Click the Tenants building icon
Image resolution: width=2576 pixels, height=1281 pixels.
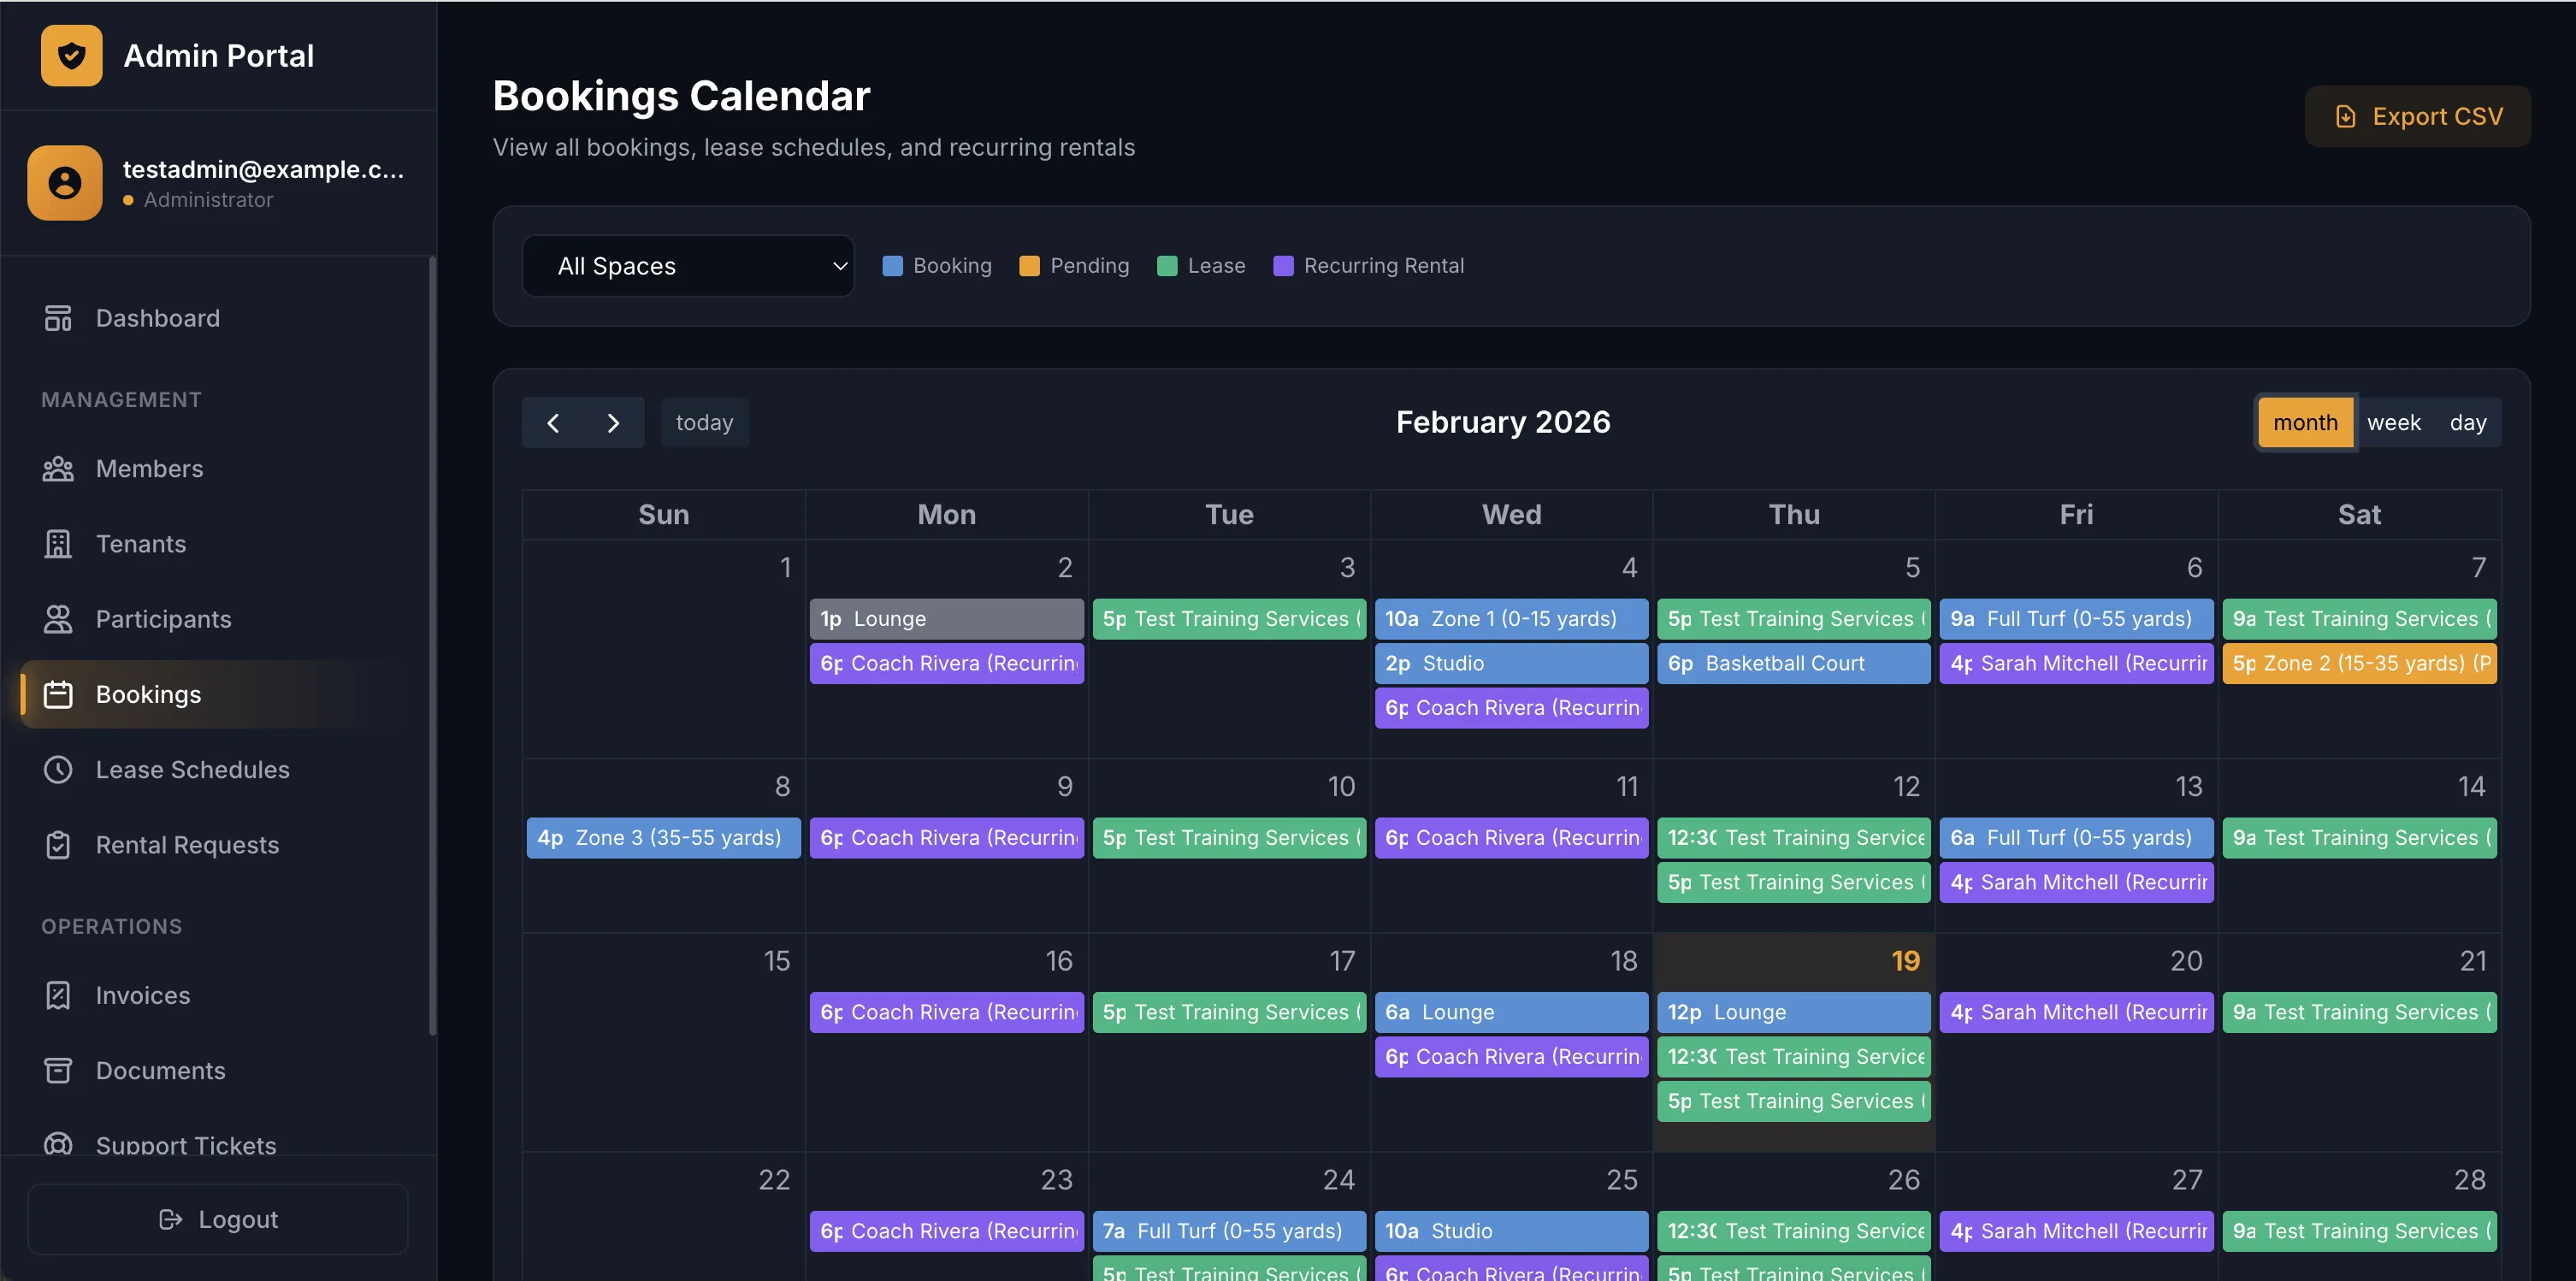(58, 544)
